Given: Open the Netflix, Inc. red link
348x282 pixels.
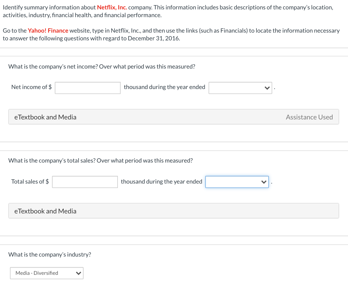Looking at the screenshot, I should point(112,7).
